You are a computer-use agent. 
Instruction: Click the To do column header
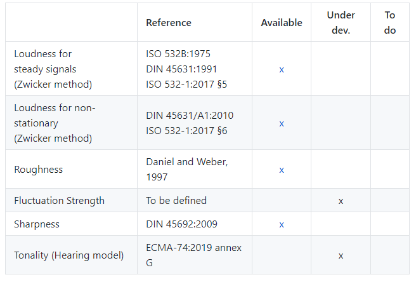[x=390, y=23]
